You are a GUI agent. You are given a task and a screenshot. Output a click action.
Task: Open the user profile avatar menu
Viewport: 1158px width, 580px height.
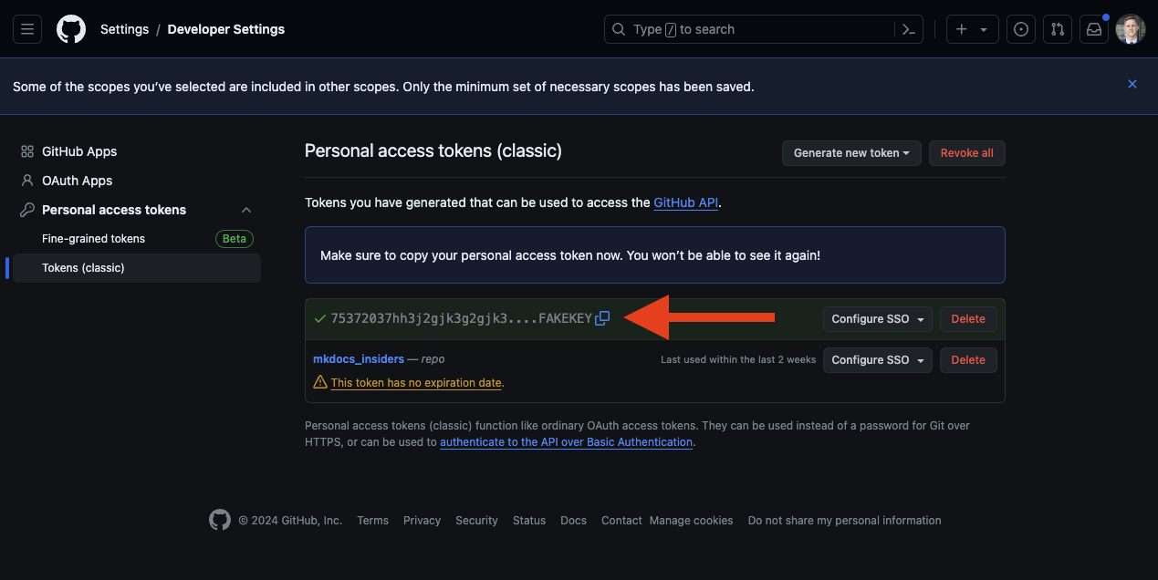point(1131,29)
